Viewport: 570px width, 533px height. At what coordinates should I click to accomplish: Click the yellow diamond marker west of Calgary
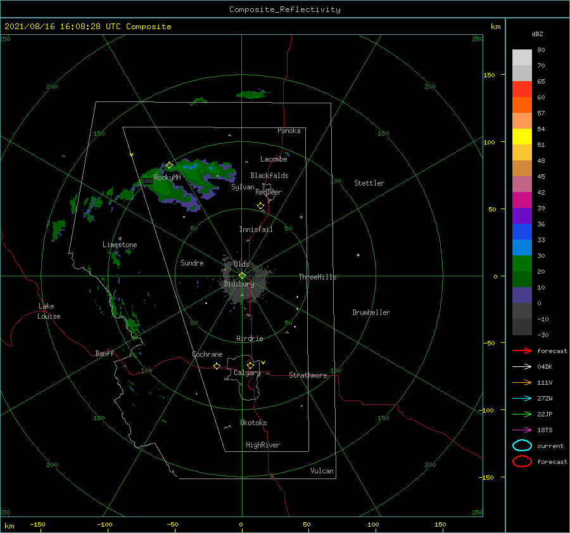point(217,366)
